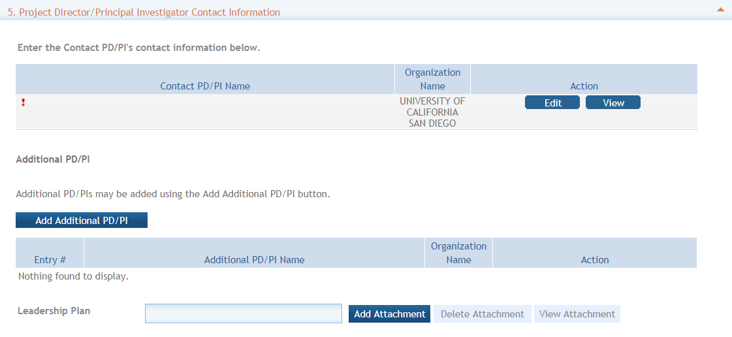The height and width of the screenshot is (337, 732).
Task: Click Organization Name header in the contact table
Action: [x=432, y=79]
